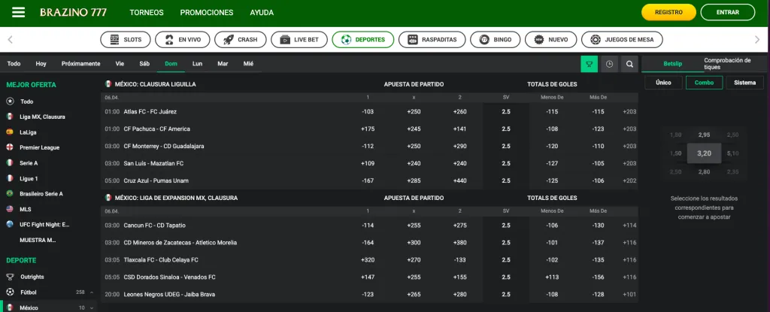770x312 pixels.
Task: Open the Live Bet category
Action: click(x=299, y=40)
